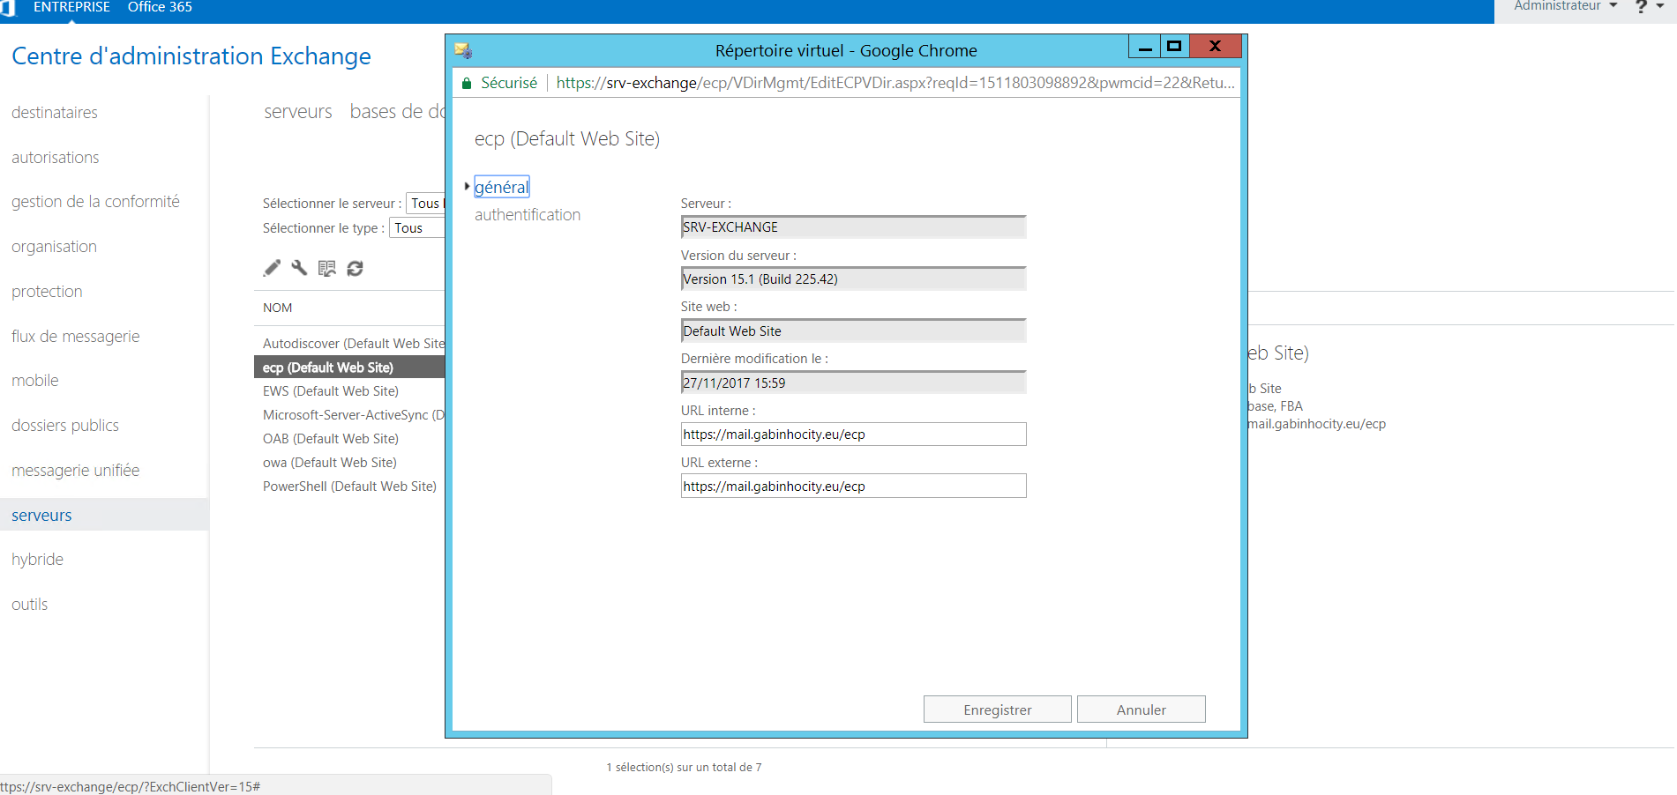Switch to authentification tab in dialog
Viewport: 1677px width, 795px height.
click(x=528, y=215)
